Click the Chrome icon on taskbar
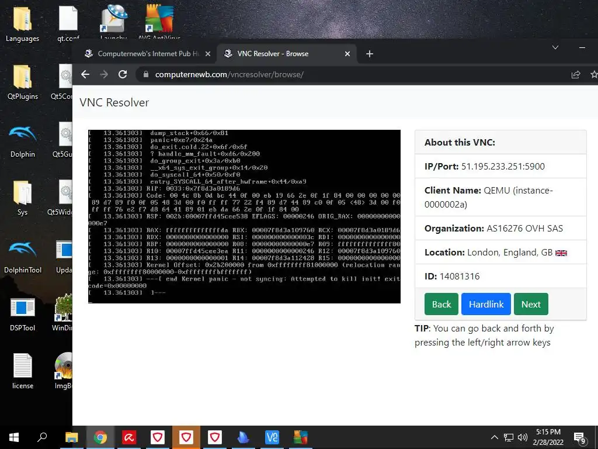 tap(100, 437)
